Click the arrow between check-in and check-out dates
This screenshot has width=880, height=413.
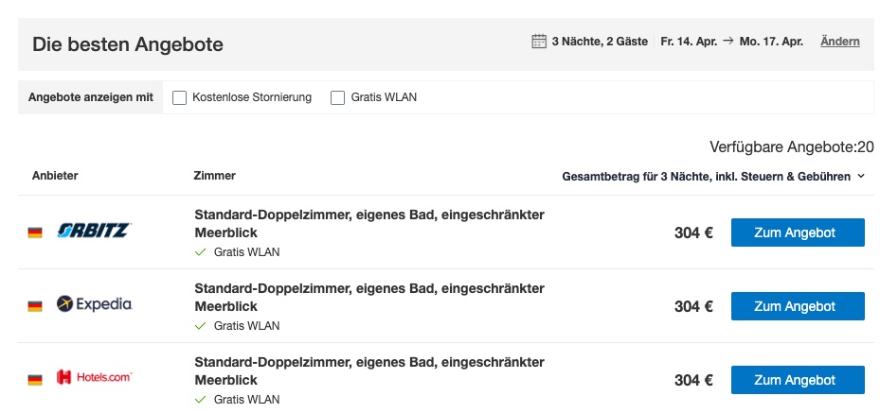click(728, 42)
